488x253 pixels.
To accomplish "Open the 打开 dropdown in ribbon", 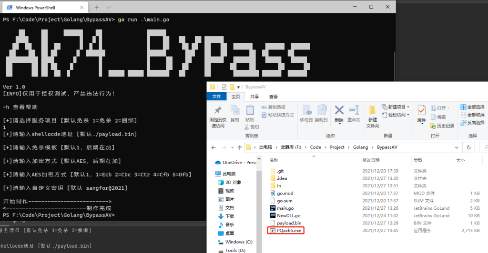I will tap(440, 108).
